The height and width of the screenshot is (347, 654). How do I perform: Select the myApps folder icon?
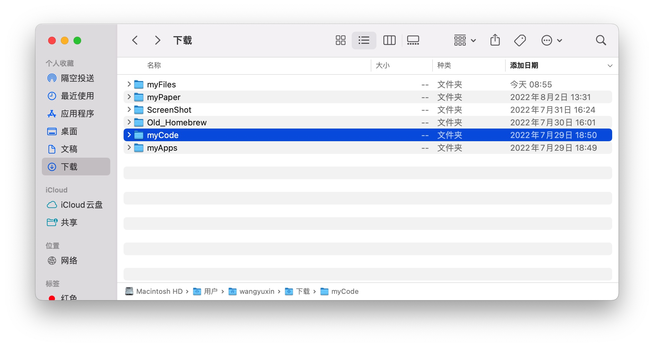pyautogui.click(x=139, y=148)
